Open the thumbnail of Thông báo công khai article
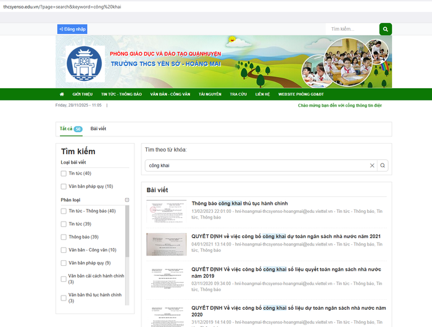Viewport: 432px width, 327px height. 167,211
